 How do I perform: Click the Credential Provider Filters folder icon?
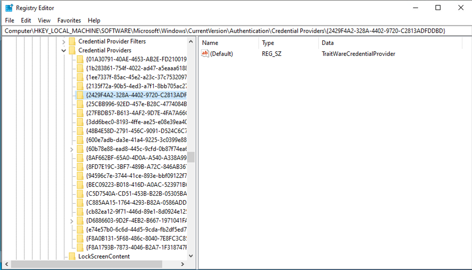click(x=72, y=42)
